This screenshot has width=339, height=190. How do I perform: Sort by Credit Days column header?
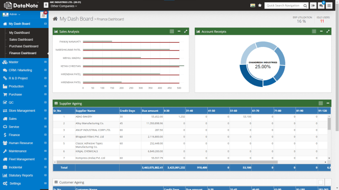(x=130, y=111)
